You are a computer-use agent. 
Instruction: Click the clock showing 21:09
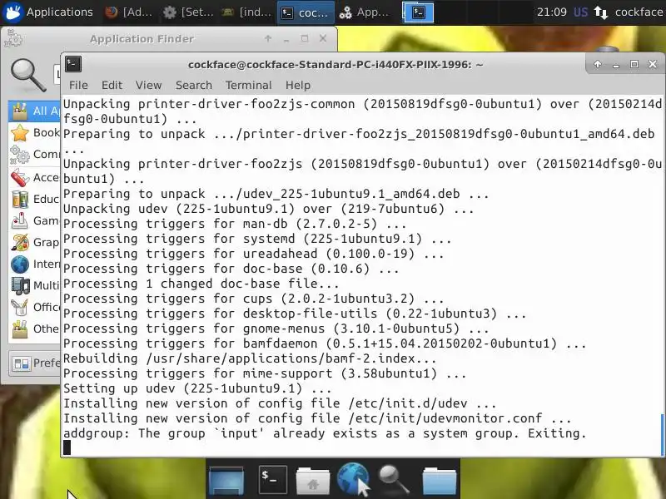(551, 12)
